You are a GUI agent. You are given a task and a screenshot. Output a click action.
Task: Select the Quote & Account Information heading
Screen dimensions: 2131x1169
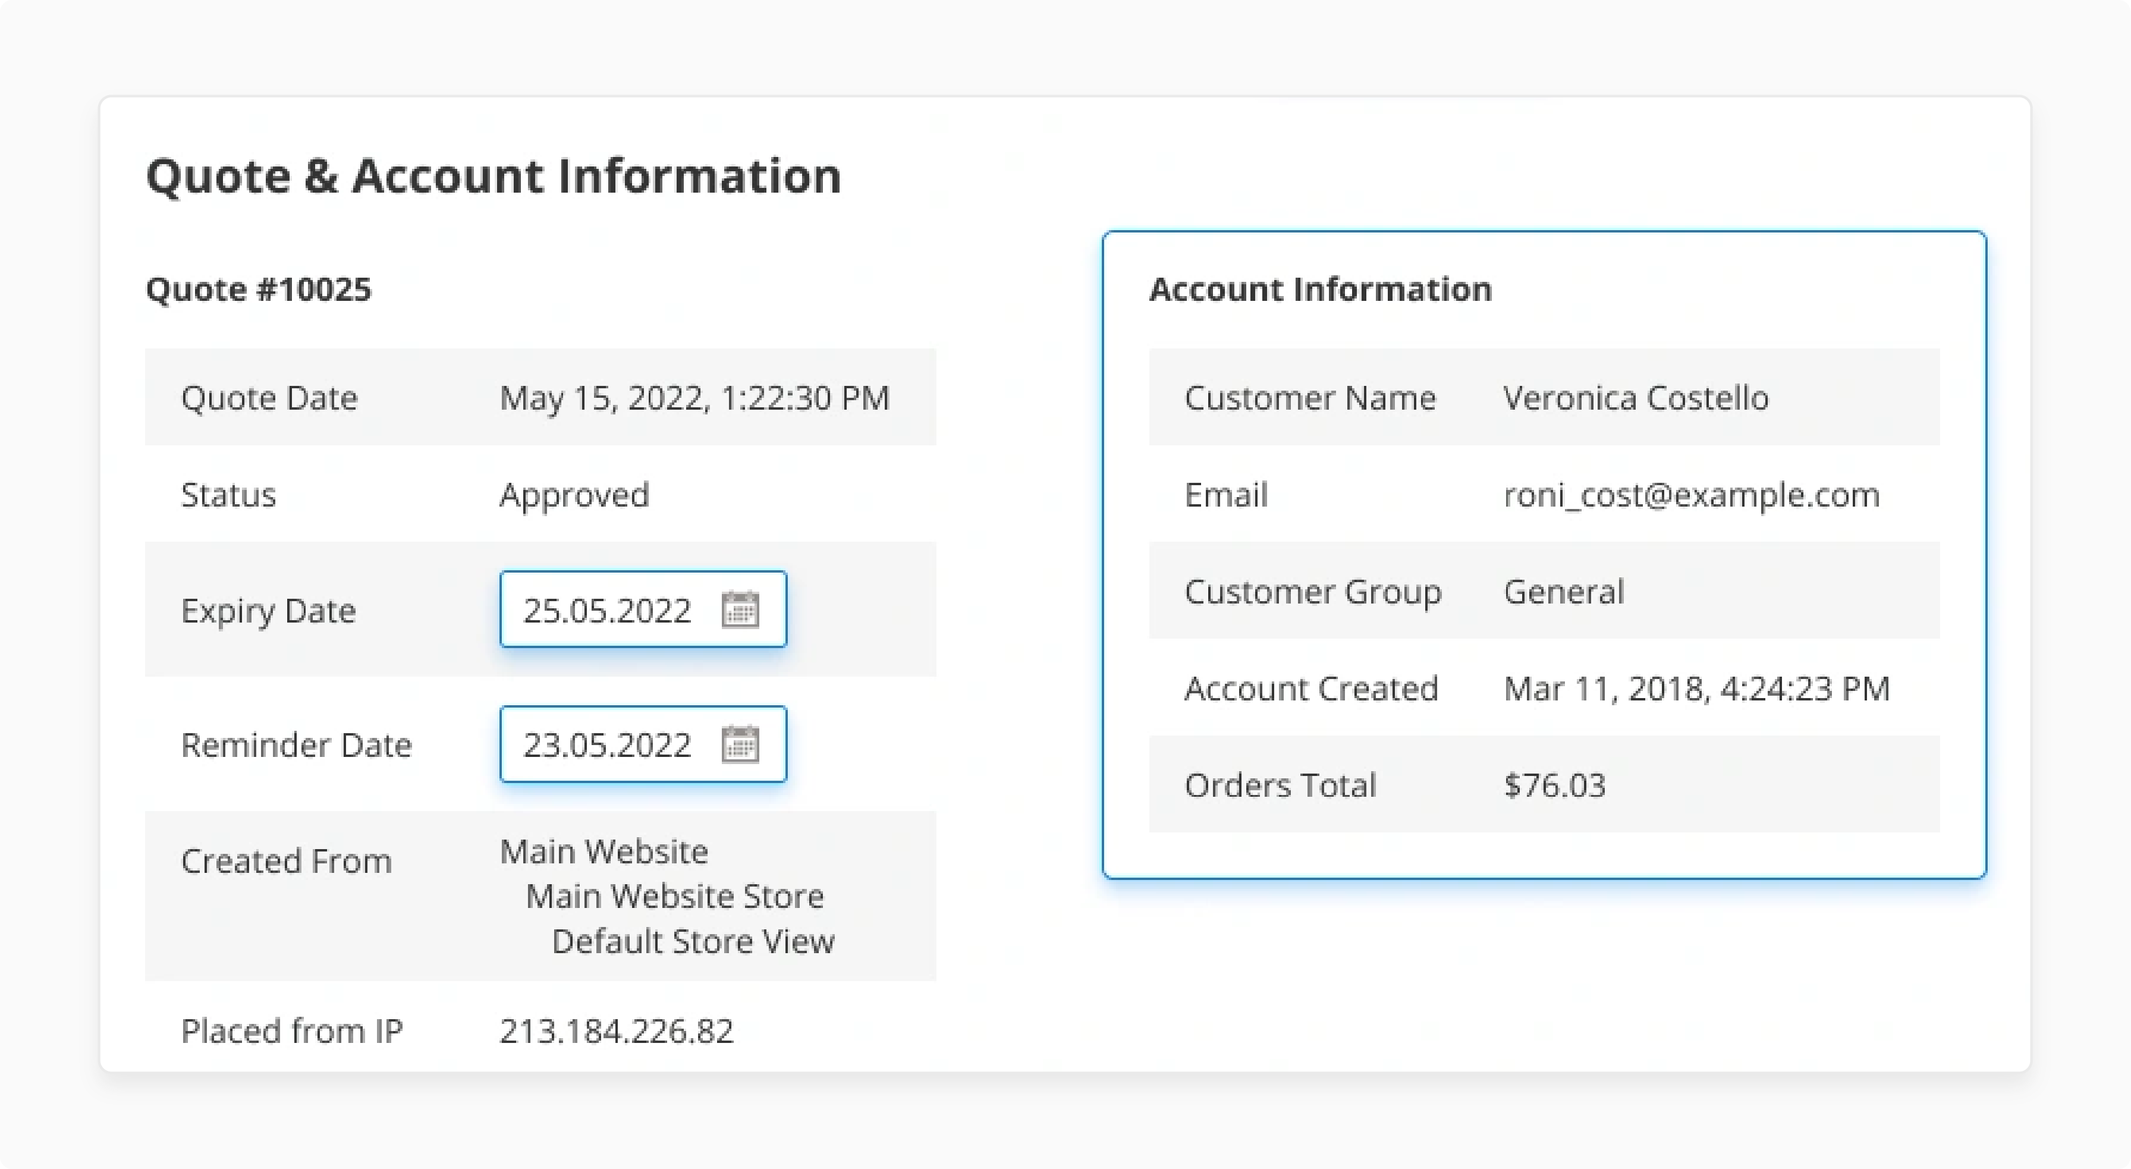[x=493, y=176]
